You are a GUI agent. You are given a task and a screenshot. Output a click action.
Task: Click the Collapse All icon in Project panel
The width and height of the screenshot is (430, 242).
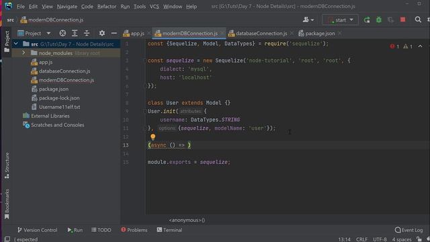tap(87, 33)
